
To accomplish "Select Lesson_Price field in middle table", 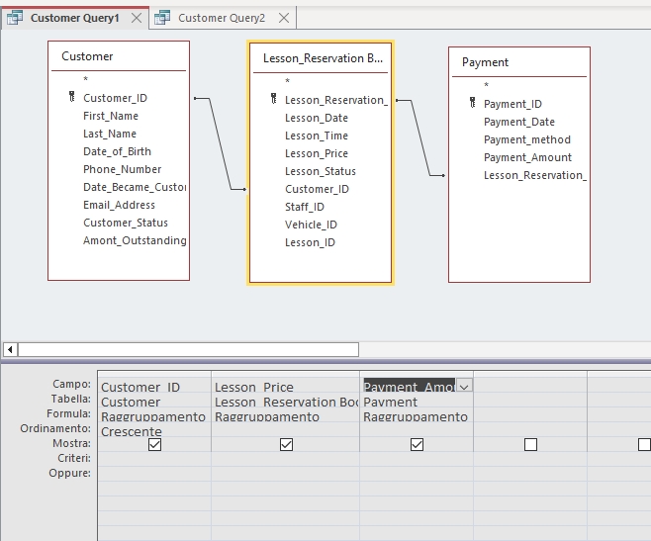I will coord(317,153).
